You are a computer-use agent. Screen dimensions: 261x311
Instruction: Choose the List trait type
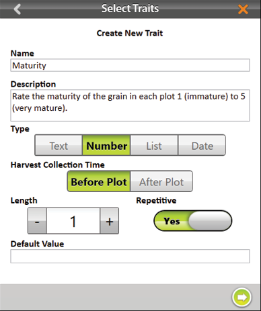(154, 145)
